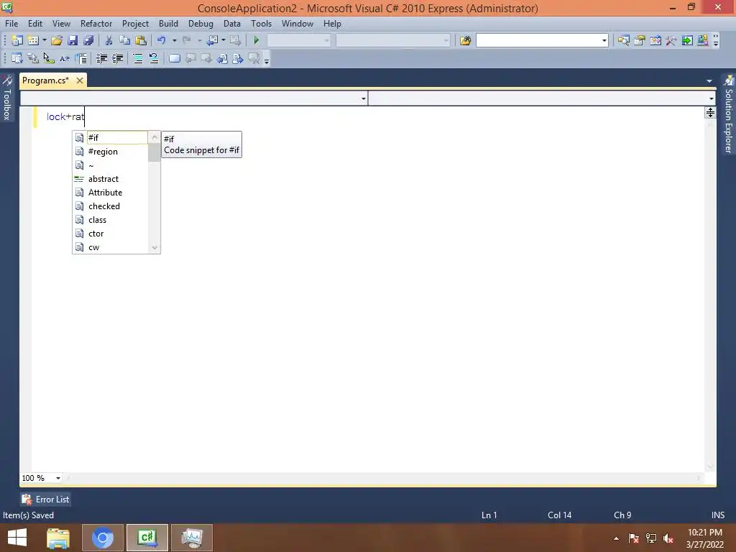Uncomment the selected lines icon
736x552 pixels.
point(154,58)
